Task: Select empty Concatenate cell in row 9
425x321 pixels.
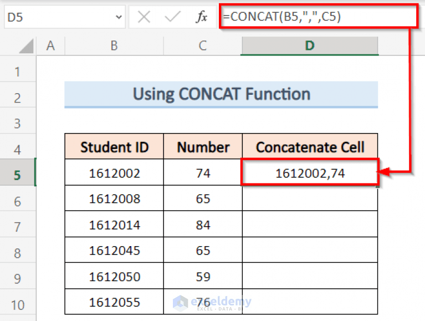Action: click(x=310, y=276)
